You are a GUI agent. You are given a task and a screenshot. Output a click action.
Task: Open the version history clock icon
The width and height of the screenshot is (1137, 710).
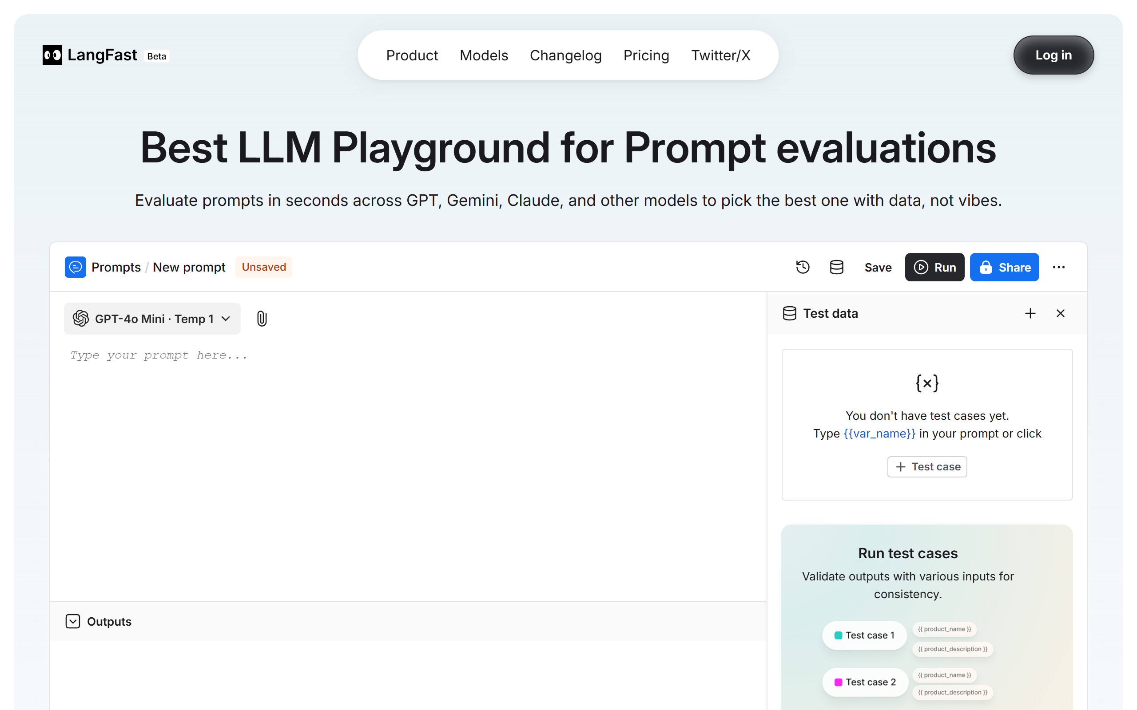coord(803,267)
